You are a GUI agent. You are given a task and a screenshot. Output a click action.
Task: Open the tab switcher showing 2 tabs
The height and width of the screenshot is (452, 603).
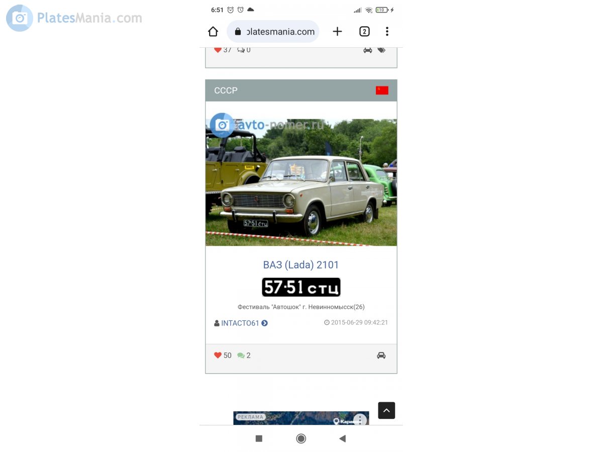click(x=364, y=32)
